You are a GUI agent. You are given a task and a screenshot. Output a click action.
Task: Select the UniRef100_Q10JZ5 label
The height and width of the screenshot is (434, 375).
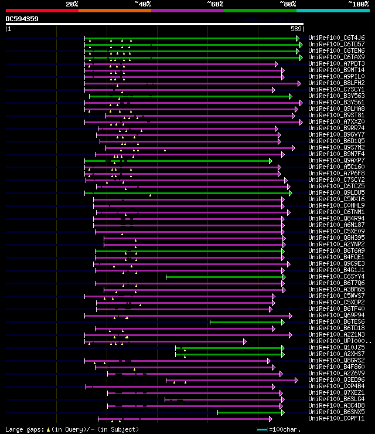pos(336,347)
